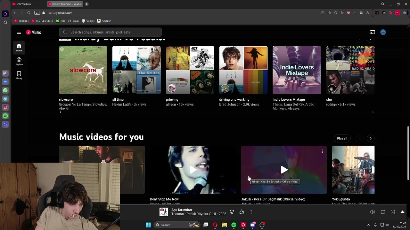The height and width of the screenshot is (230, 410).
Task: Expand the player page with up arrow
Action: coord(403,212)
